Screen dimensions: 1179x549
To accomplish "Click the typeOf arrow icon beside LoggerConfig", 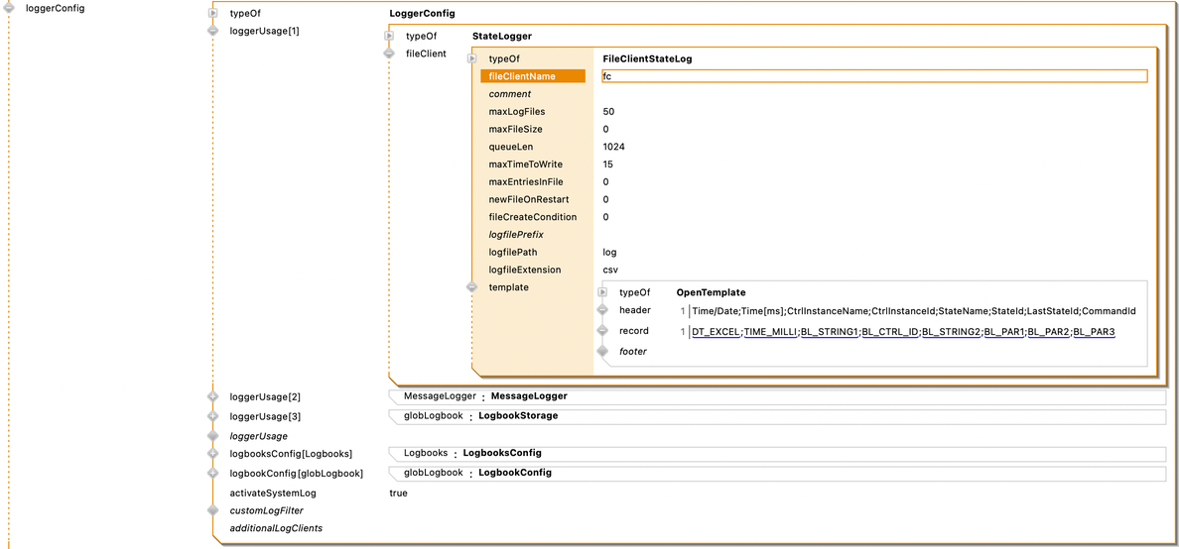I will [212, 14].
